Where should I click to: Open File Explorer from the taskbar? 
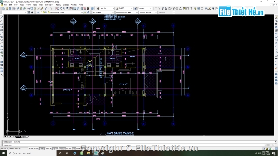(89, 153)
